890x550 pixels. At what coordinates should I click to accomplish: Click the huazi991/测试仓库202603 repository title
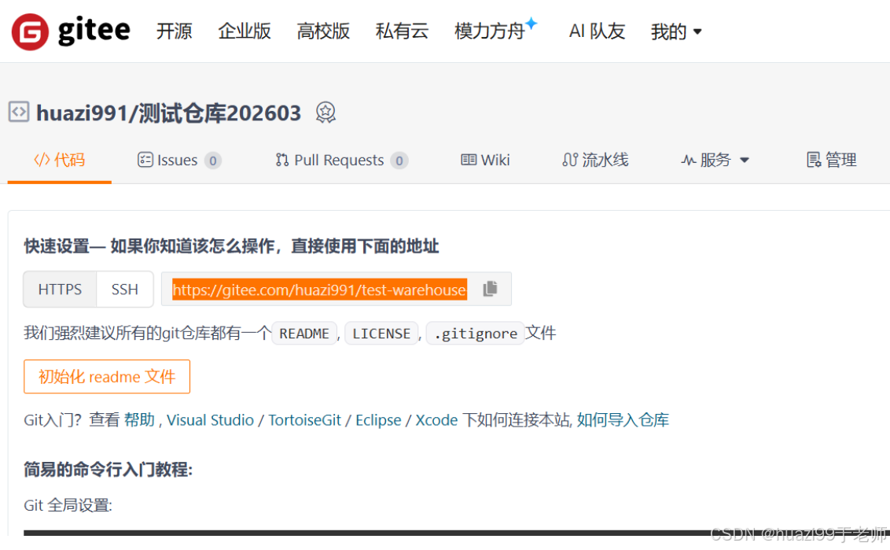(x=168, y=113)
